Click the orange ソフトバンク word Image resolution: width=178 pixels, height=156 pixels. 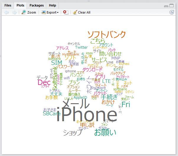coord(107,34)
